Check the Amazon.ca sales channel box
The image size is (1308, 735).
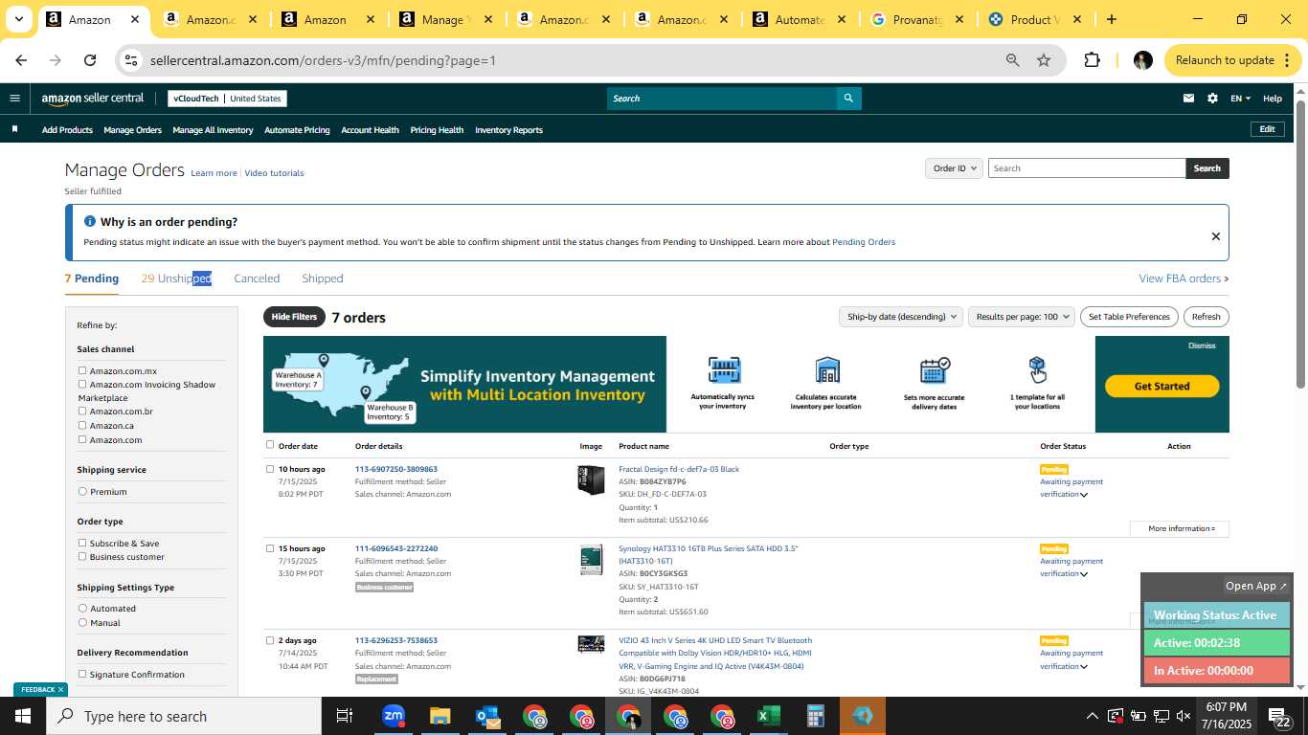(82, 425)
